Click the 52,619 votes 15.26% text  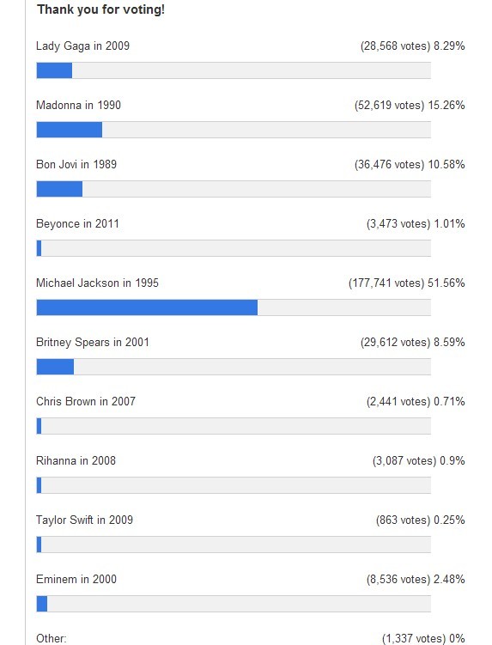pos(410,106)
